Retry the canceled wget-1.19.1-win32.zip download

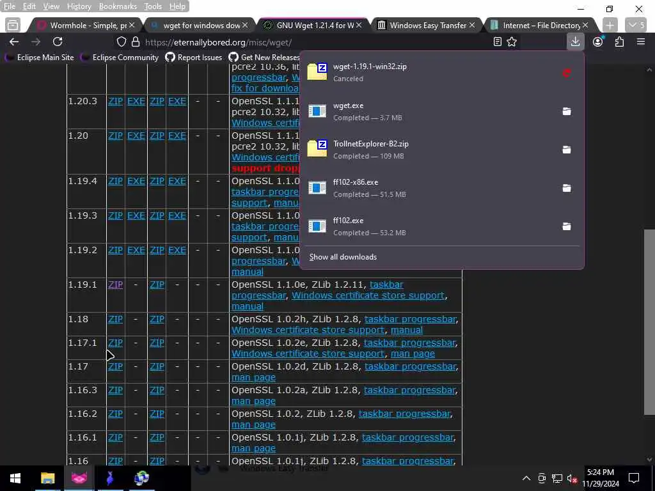[567, 74]
